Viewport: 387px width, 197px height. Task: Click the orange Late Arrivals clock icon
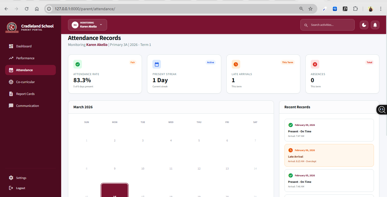pyautogui.click(x=236, y=64)
